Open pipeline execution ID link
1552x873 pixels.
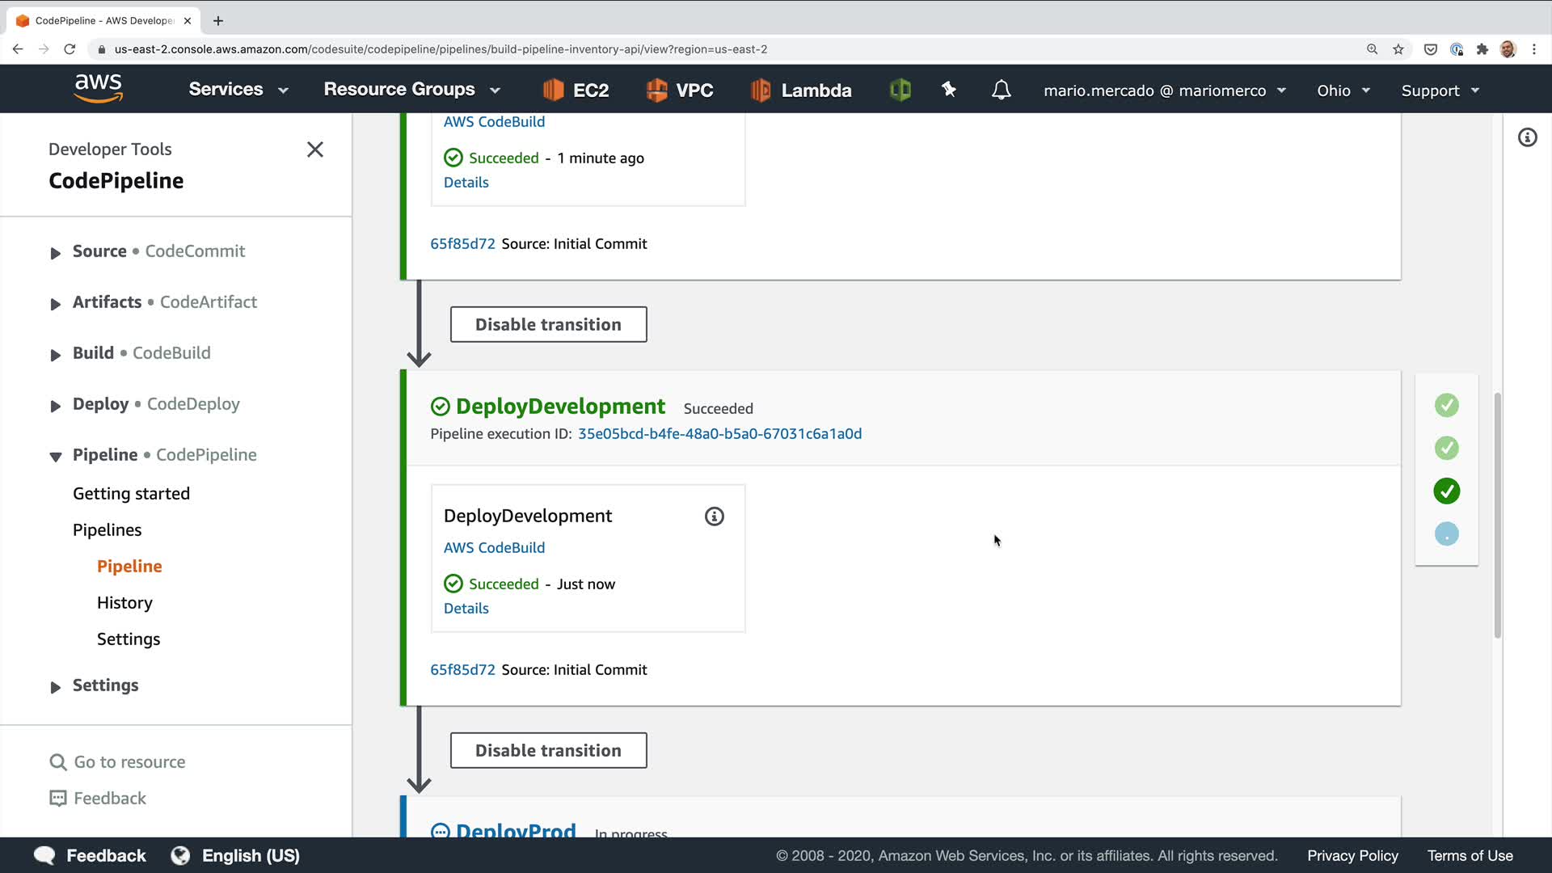point(719,434)
